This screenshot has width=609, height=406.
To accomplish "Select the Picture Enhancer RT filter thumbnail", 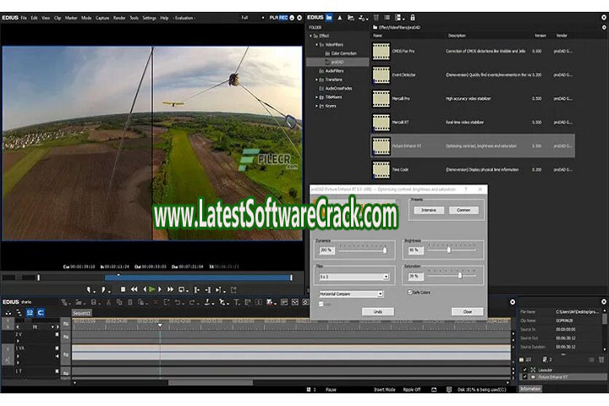I will coord(381,146).
